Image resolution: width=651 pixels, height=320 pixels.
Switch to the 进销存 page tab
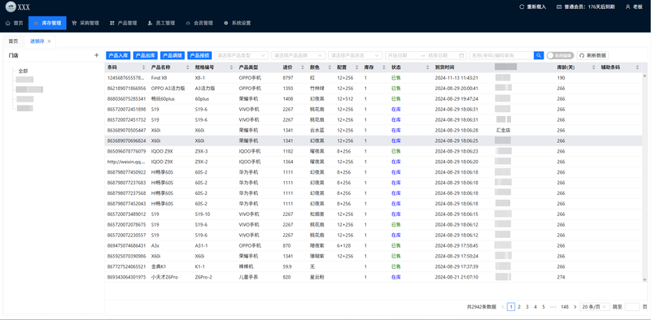(40, 41)
